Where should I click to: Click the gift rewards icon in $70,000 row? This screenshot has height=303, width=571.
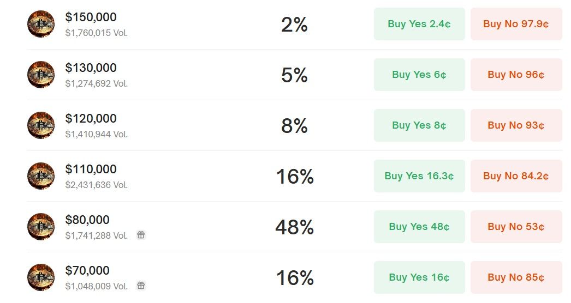[x=141, y=286]
